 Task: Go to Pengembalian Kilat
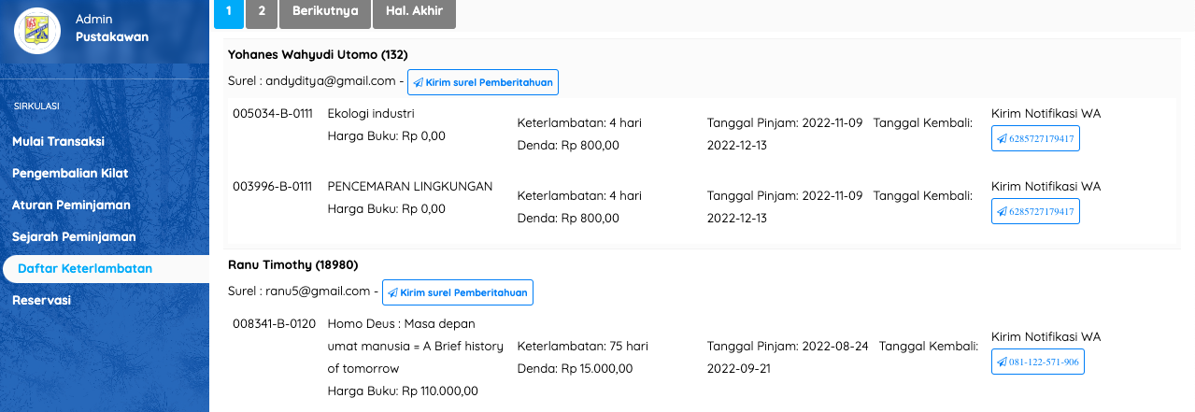[x=70, y=173]
